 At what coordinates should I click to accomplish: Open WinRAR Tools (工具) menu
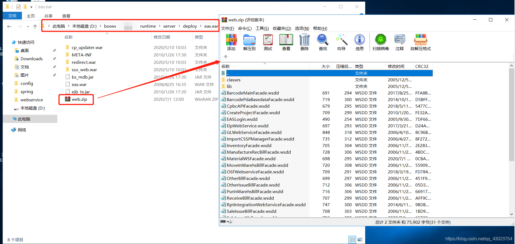pyautogui.click(x=262, y=28)
